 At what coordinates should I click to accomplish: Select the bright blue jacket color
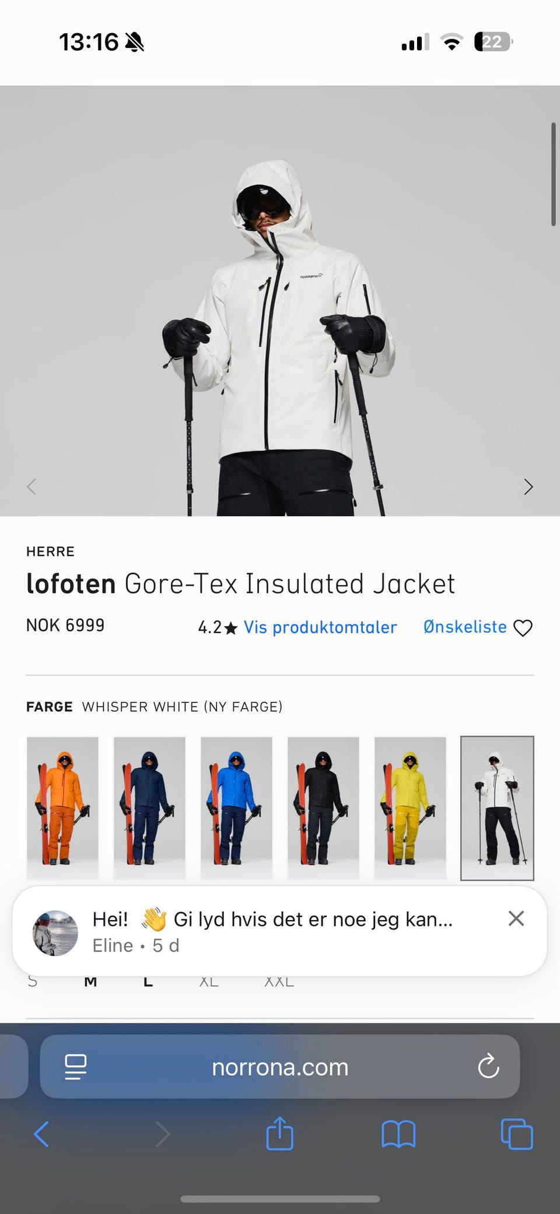point(236,808)
